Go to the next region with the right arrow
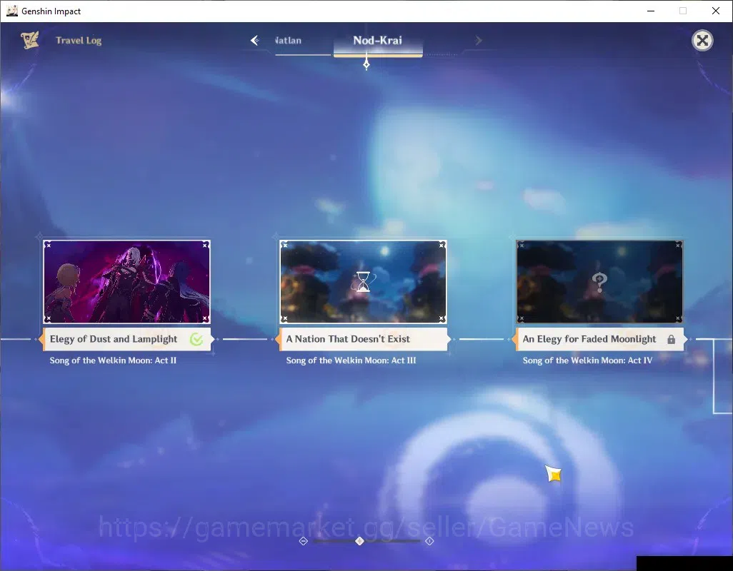The image size is (733, 571). [x=478, y=41]
